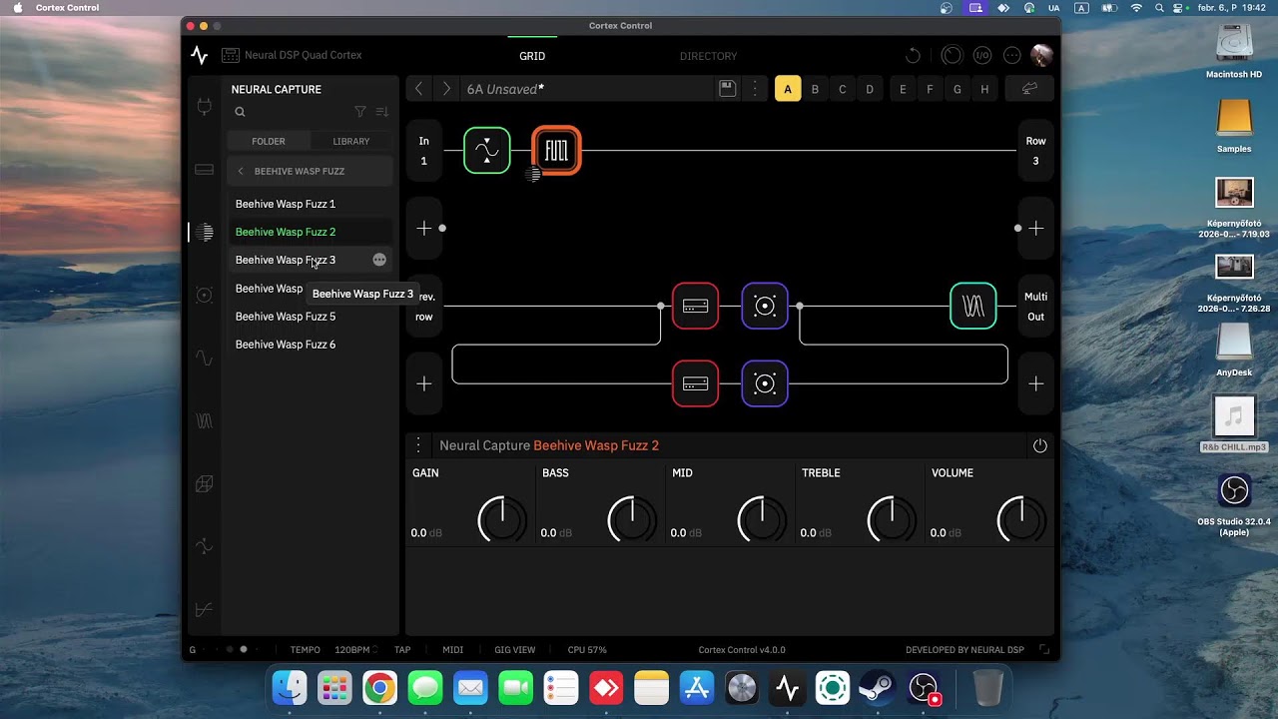Open options for Beehive Wasp Fuzz 3
The image size is (1278, 719).
(379, 260)
